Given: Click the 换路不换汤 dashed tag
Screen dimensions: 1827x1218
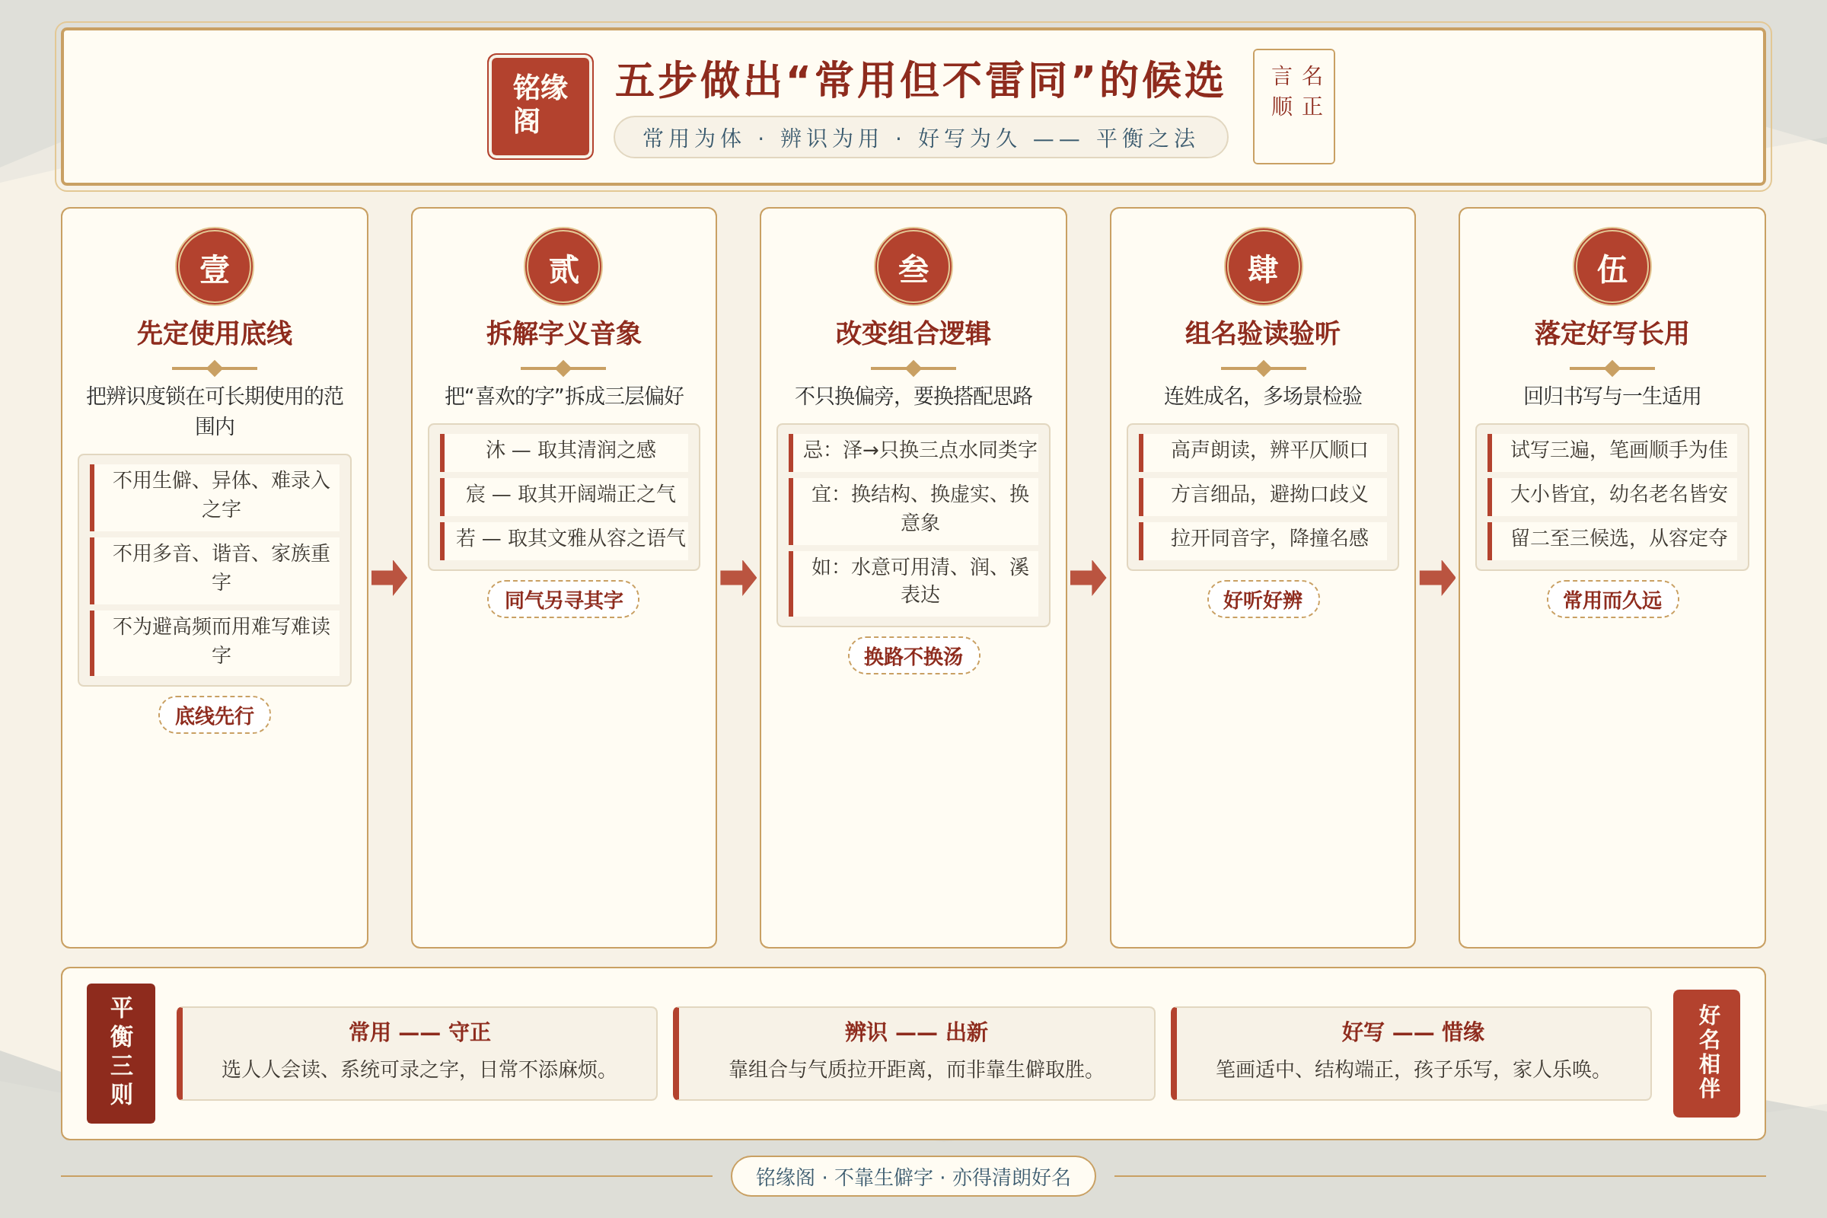Looking at the screenshot, I should click(x=913, y=655).
